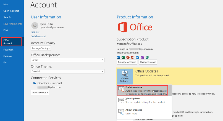Image resolution: width=223 pixels, height=121 pixels.
Task: Click the About Updates info icon
Action: (x=121, y=112)
